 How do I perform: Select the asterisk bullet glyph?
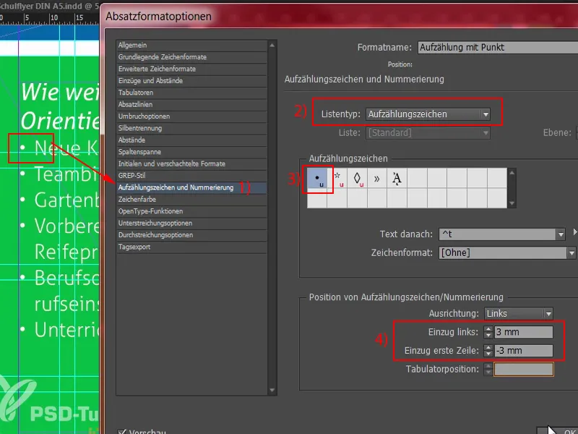[337, 179]
